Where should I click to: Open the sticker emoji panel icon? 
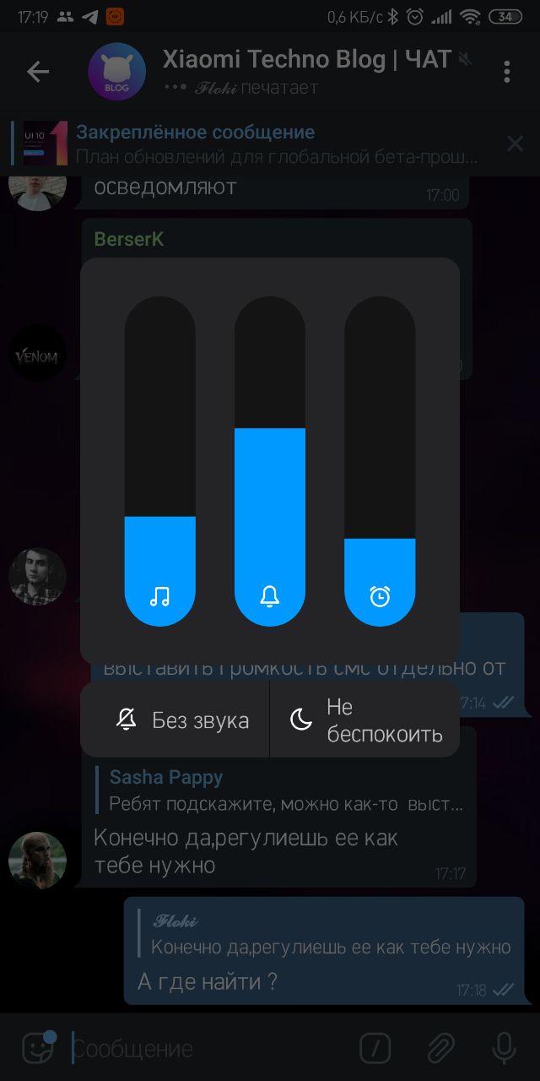pyautogui.click(x=38, y=1048)
